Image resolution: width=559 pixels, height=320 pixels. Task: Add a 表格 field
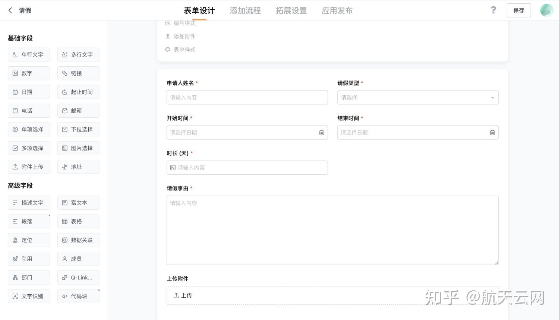(x=78, y=221)
